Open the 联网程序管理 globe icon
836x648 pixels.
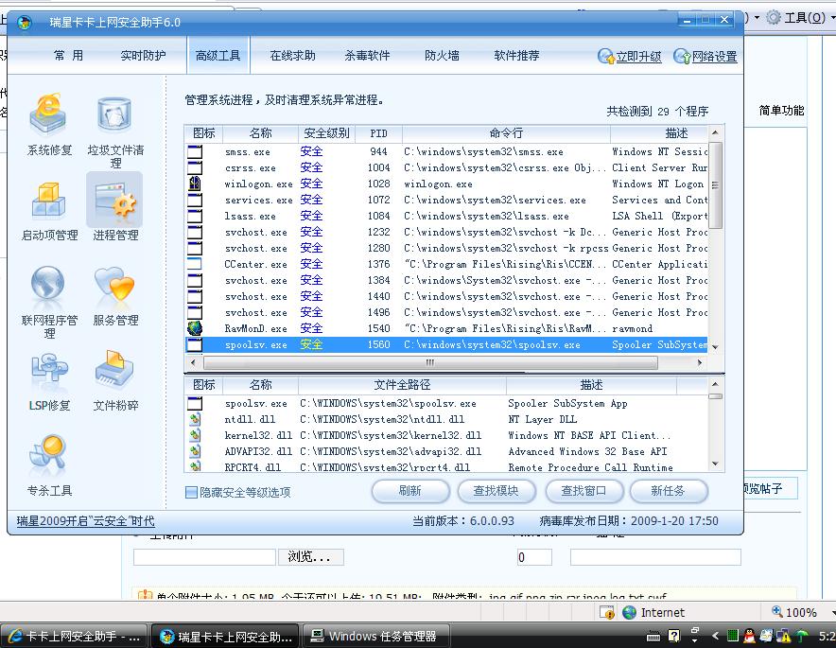[x=48, y=284]
